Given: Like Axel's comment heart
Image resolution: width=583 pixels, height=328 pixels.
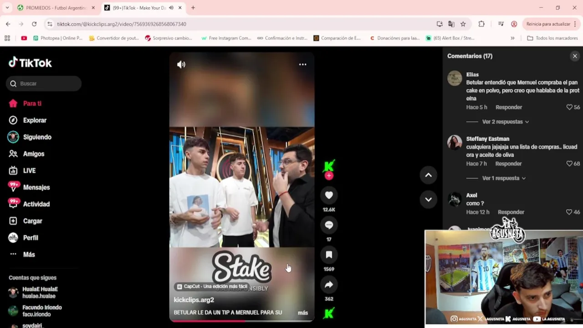Looking at the screenshot, I should 569,212.
